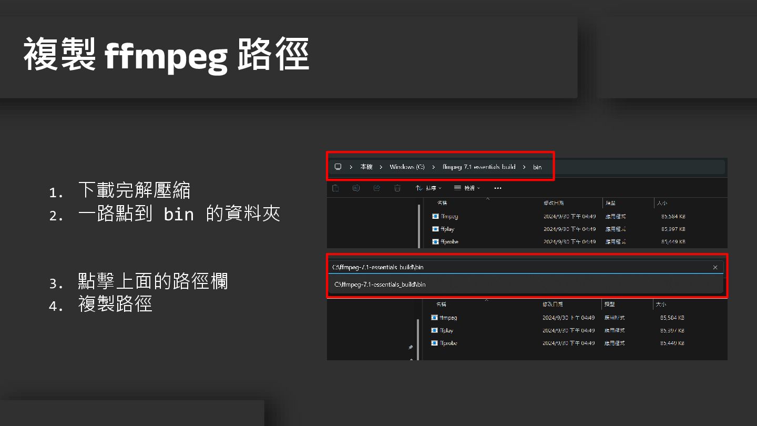Screen dimensions: 757x426
Task: Open the 排序 sort dropdown
Action: (428, 188)
